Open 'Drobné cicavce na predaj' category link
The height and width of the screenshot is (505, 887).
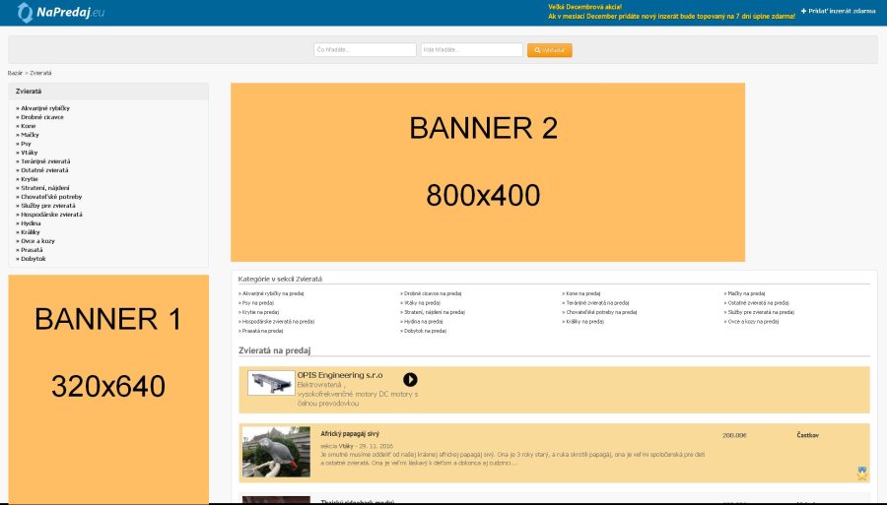click(433, 293)
